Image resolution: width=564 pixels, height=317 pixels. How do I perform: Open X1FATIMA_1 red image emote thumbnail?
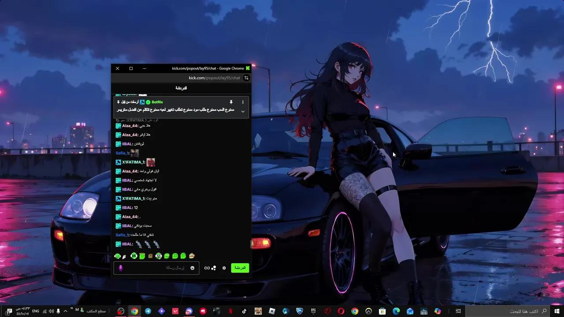151,162
